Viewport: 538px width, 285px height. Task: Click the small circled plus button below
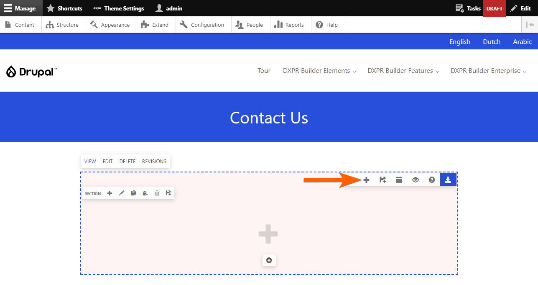pyautogui.click(x=269, y=260)
